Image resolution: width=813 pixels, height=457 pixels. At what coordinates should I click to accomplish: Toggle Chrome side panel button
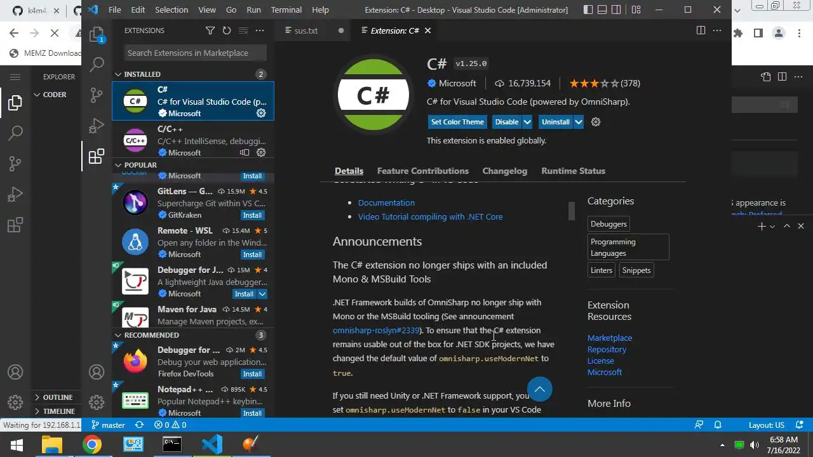pyautogui.click(x=758, y=33)
